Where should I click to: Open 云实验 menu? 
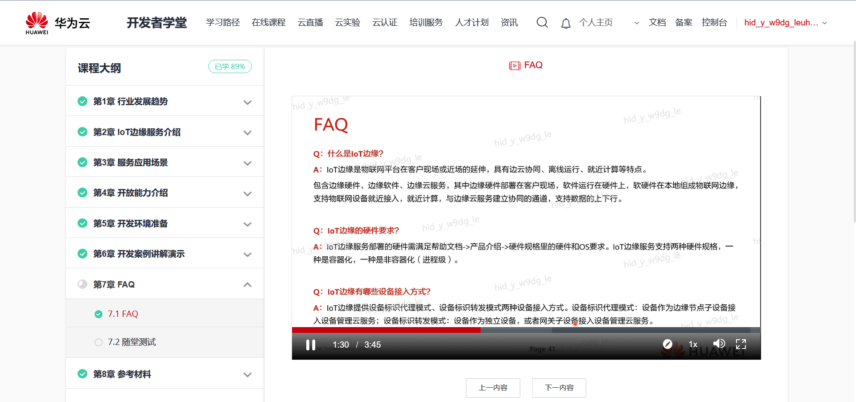[347, 22]
